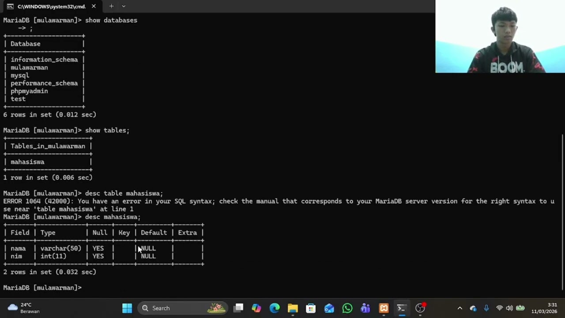Open the Windows Start menu
This screenshot has height=318, width=565.
(x=127, y=308)
